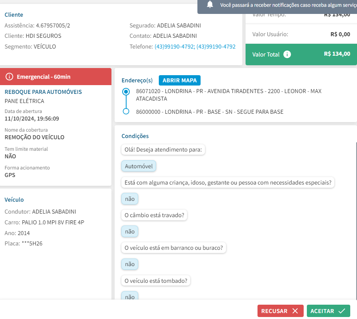This screenshot has width=357, height=319.
Task: Click the Condutor: ADELIA SABADINI text
Action: click(x=40, y=212)
